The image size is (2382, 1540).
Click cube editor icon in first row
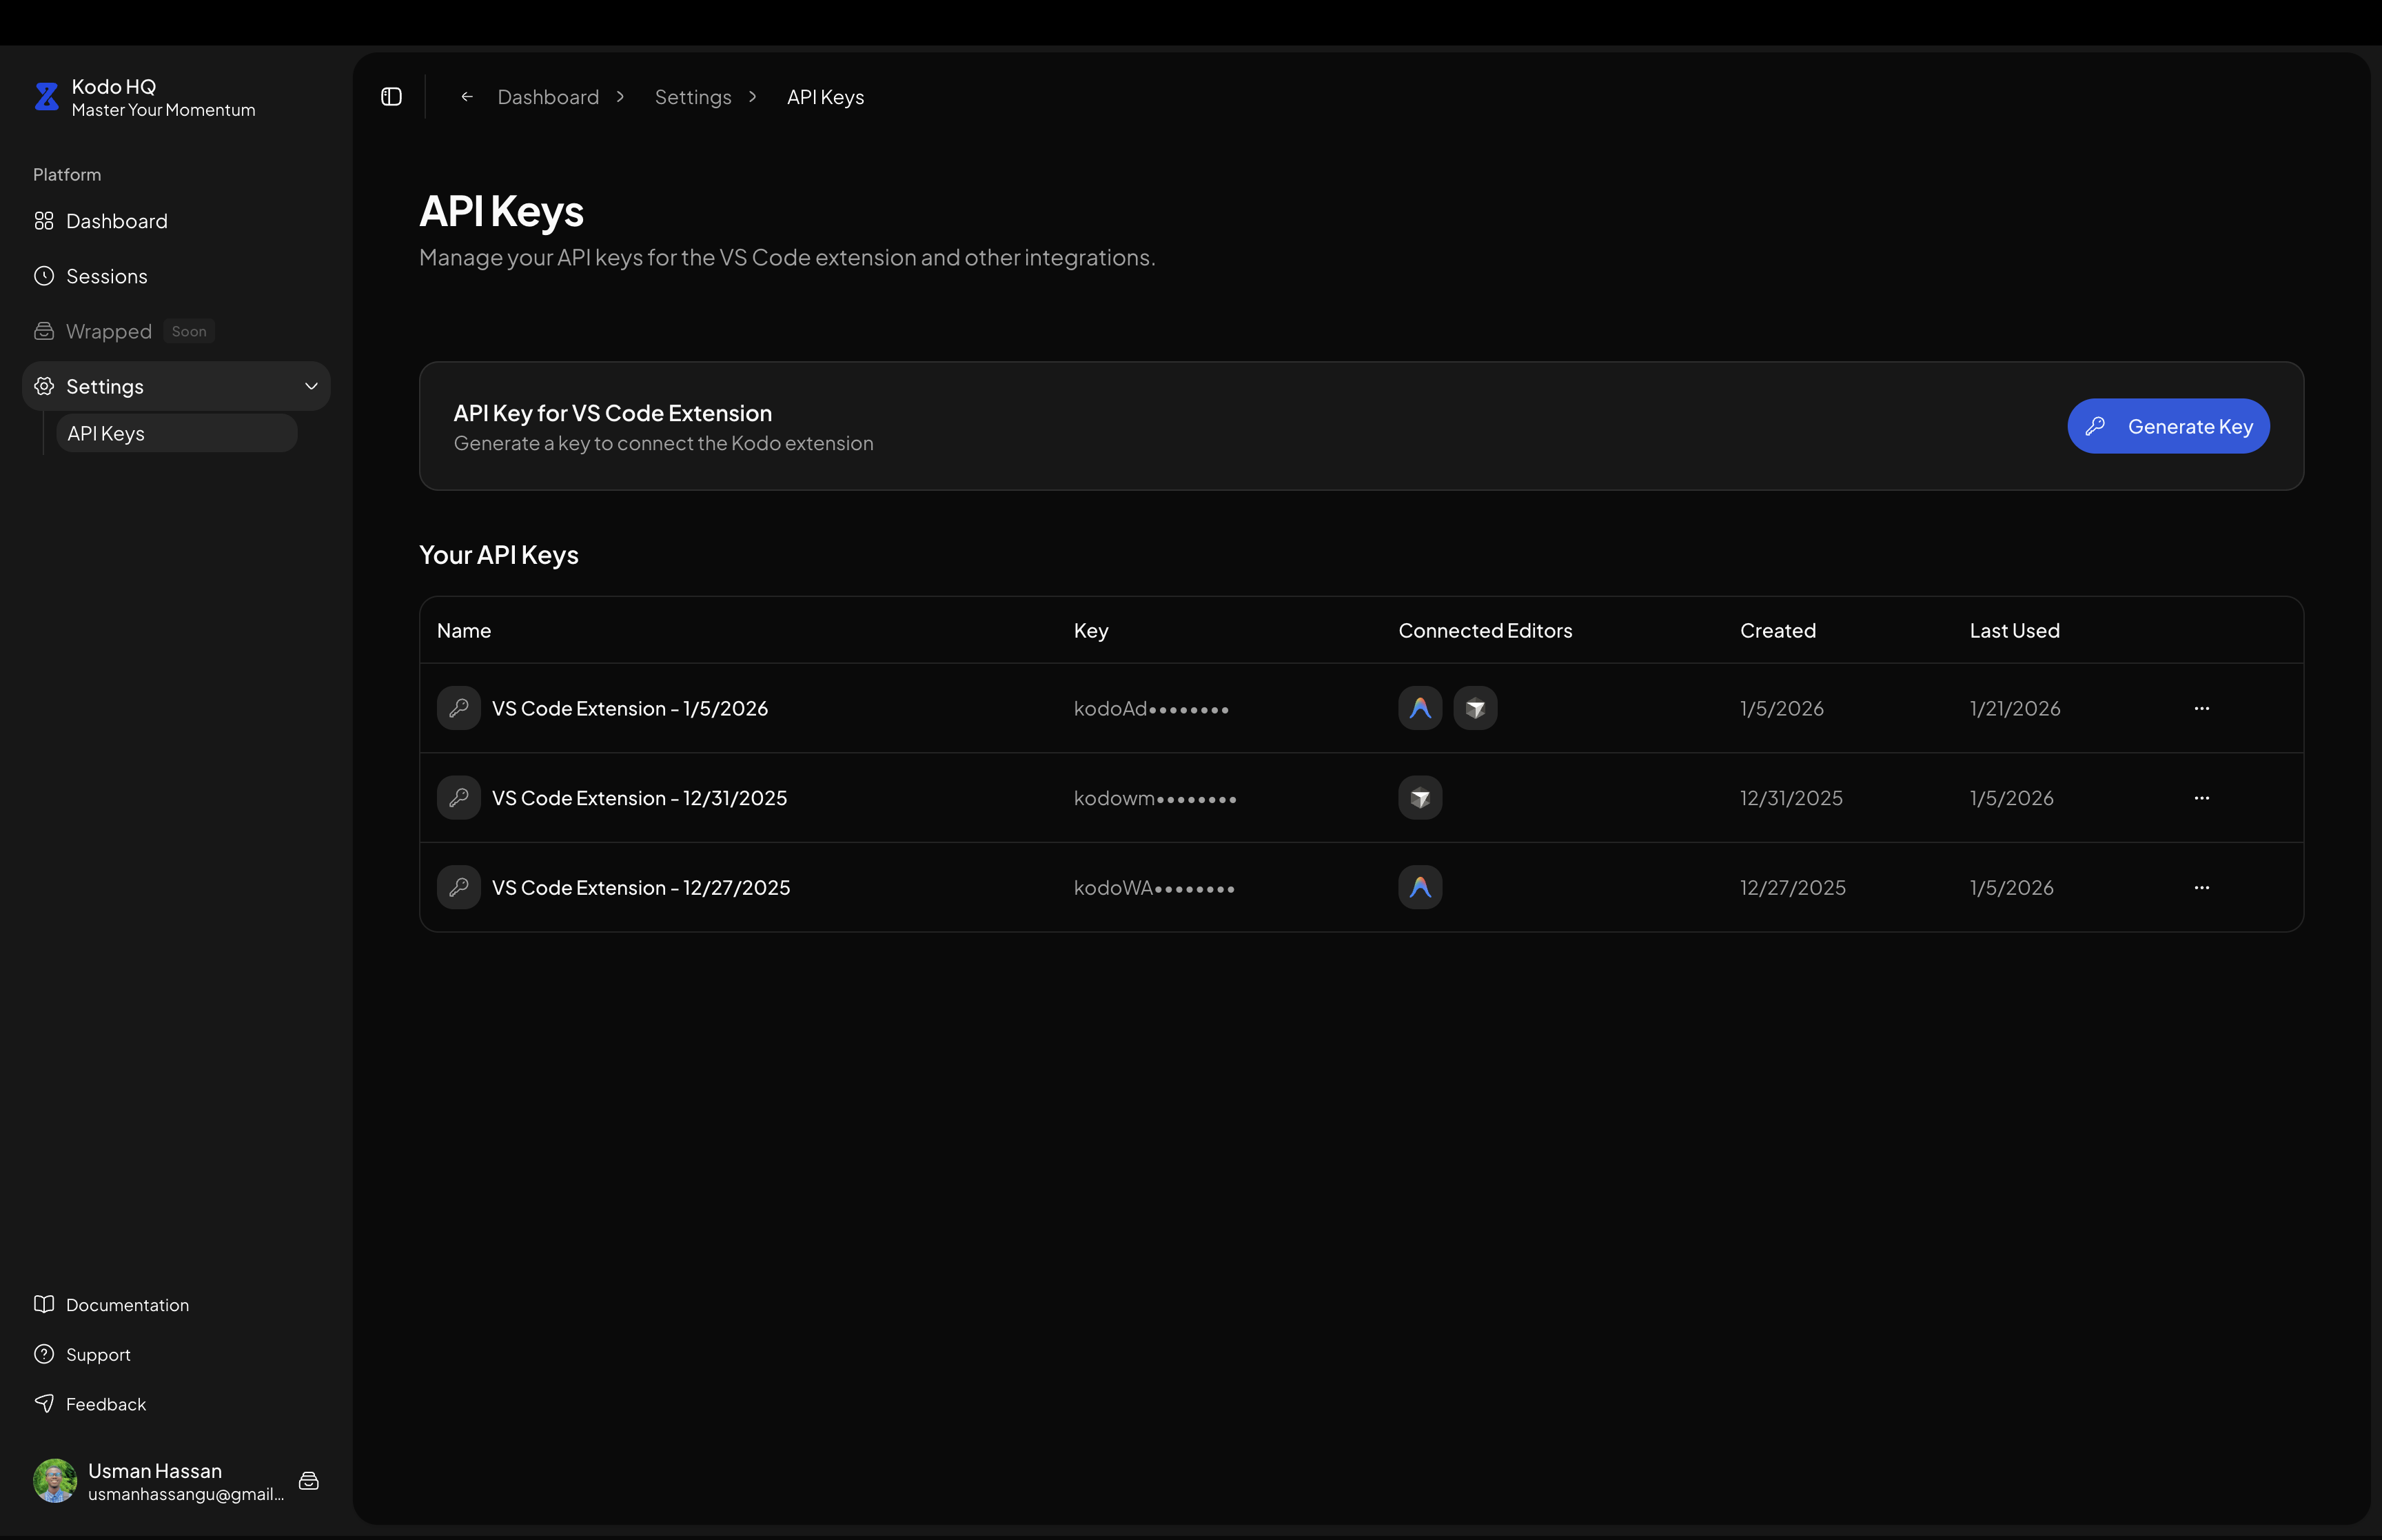coord(1474,708)
